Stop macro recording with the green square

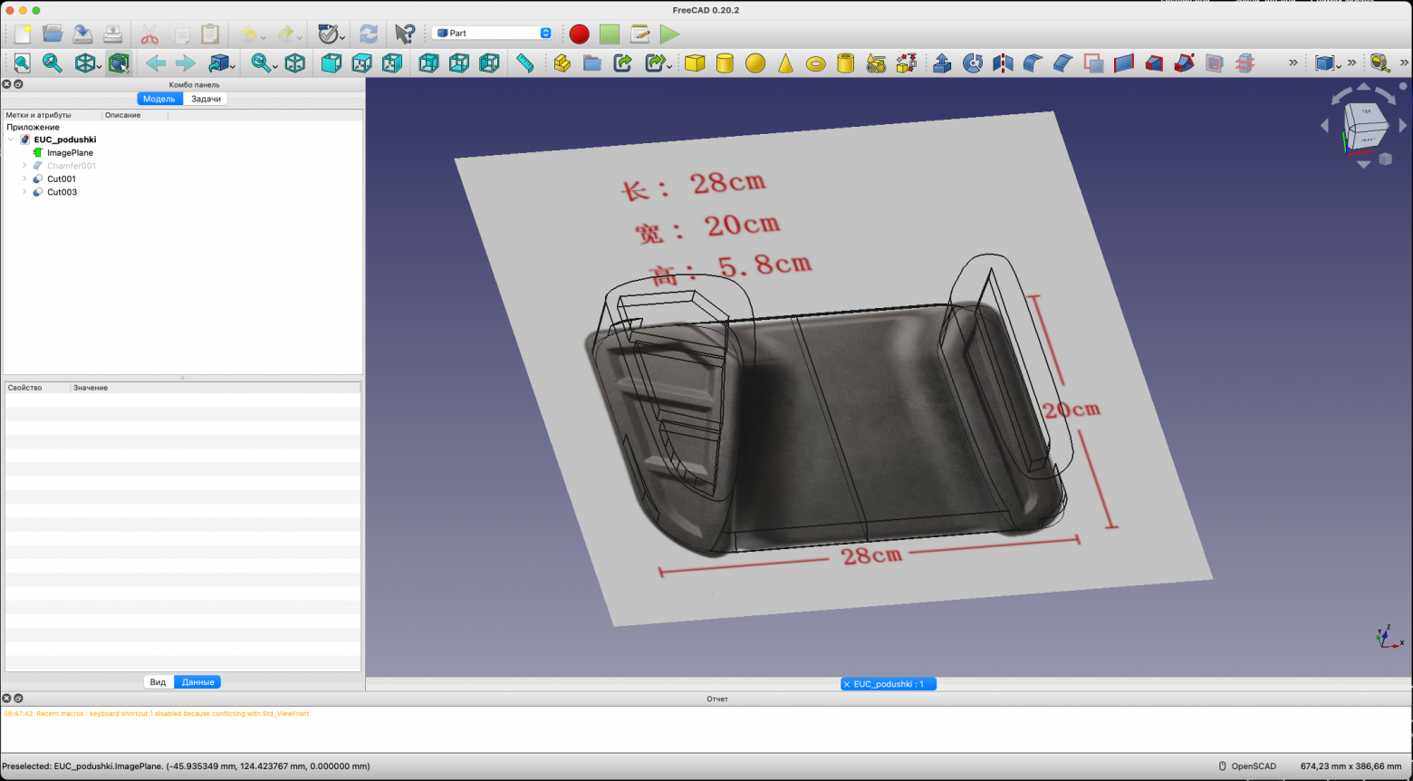coord(610,34)
